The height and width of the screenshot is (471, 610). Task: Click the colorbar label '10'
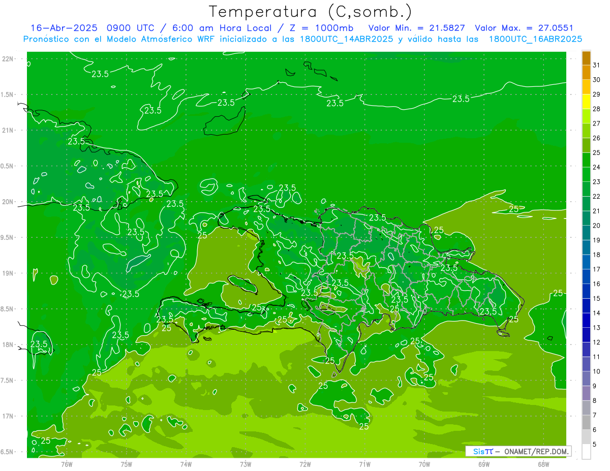(597, 371)
